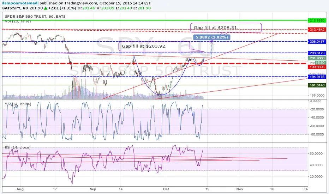Click the damoonmotamedi author name
This screenshot has height=194, width=329.
(20, 3)
